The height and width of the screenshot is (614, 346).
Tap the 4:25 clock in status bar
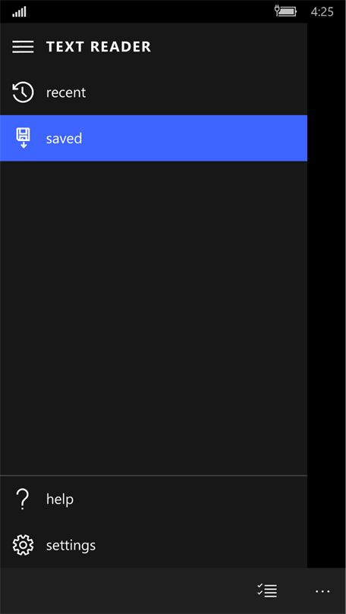coord(322,11)
